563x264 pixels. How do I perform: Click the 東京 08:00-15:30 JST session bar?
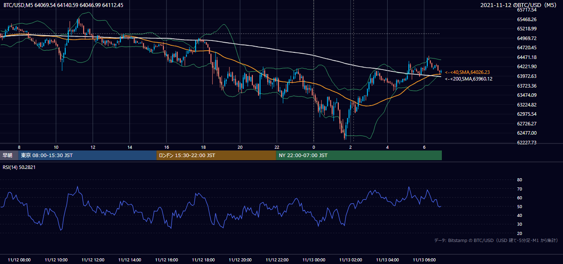pyautogui.click(x=87, y=155)
